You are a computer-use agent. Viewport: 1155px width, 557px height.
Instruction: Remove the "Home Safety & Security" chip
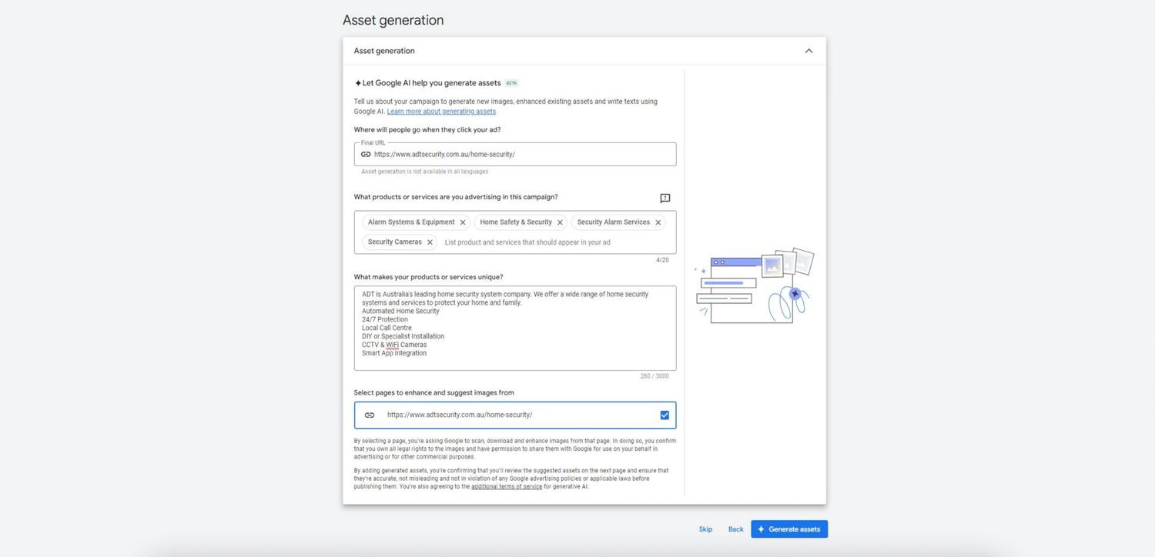[x=560, y=222]
